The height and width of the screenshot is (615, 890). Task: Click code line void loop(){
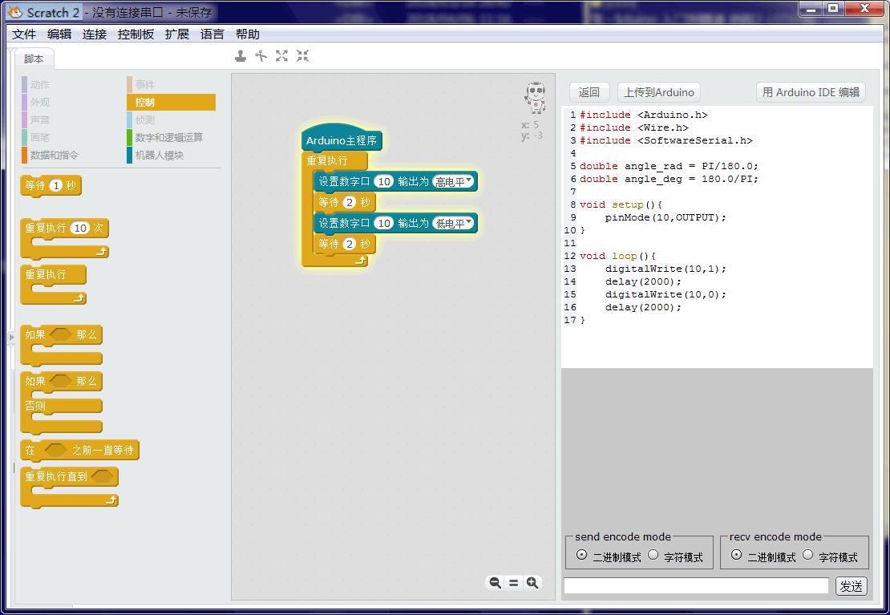pyautogui.click(x=617, y=256)
